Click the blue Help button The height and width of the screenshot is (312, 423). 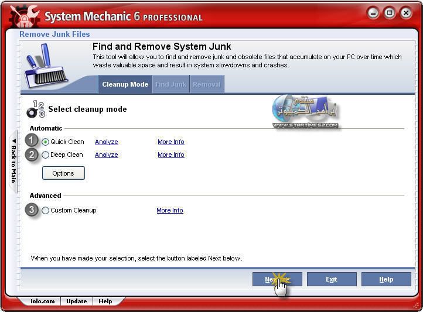pyautogui.click(x=386, y=279)
